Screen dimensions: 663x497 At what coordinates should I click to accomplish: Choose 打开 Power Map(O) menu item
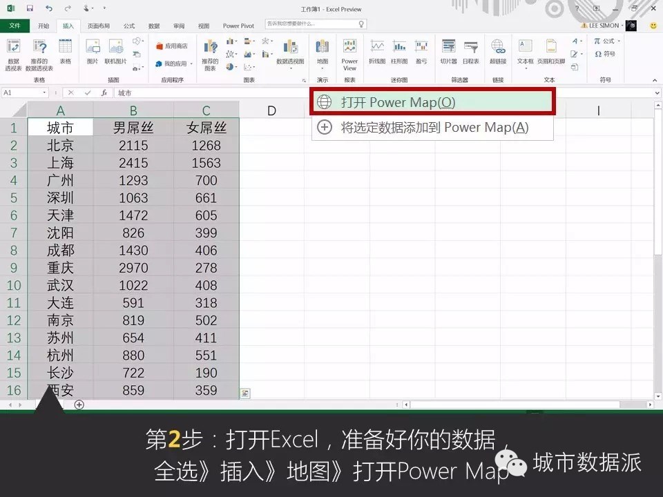pyautogui.click(x=432, y=102)
